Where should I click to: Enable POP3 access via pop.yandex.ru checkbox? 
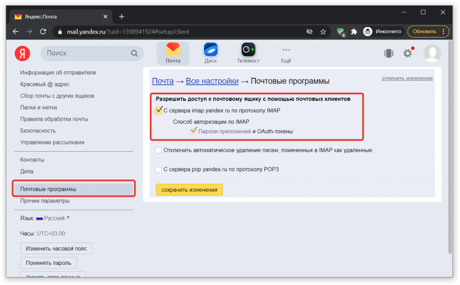[x=159, y=169]
